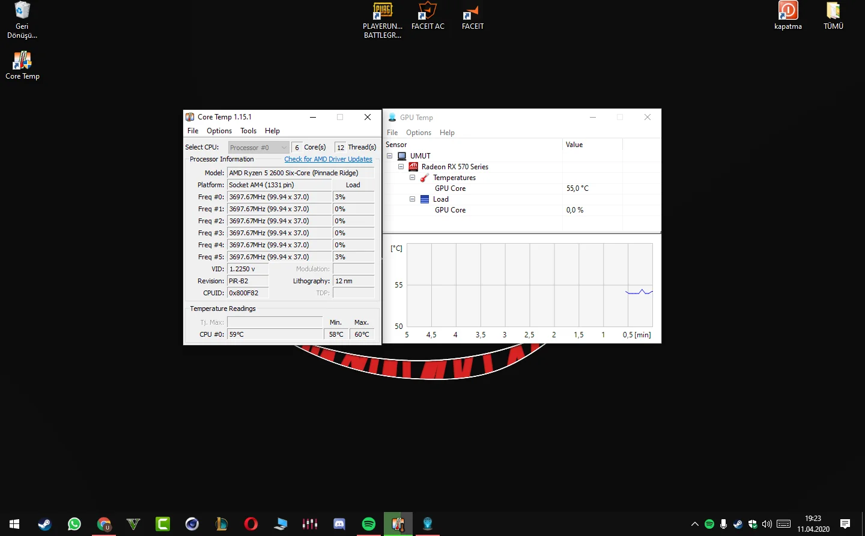Open the Action Center notifications panel

click(845, 524)
